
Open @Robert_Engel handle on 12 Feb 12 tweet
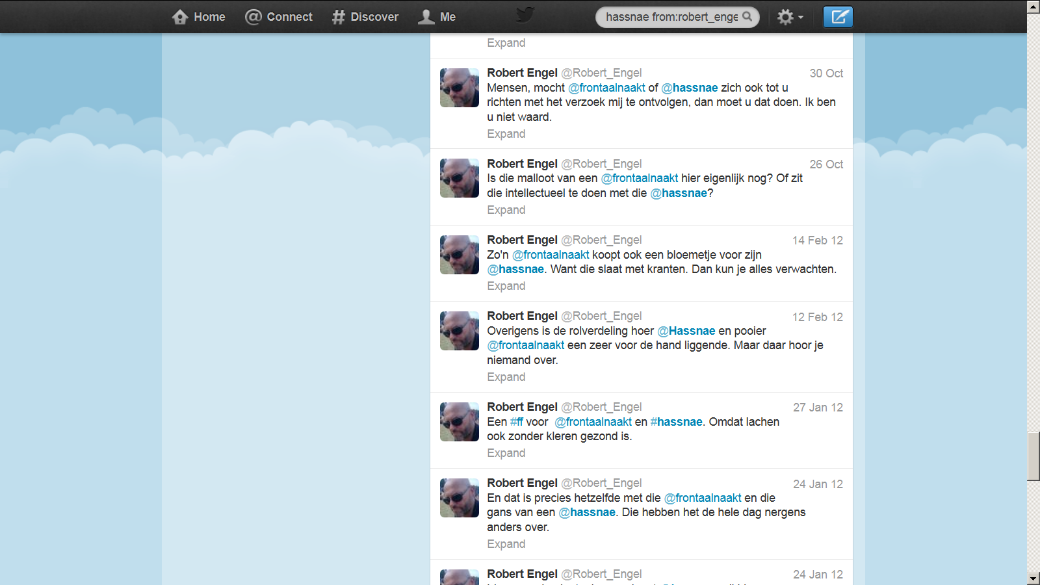601,316
